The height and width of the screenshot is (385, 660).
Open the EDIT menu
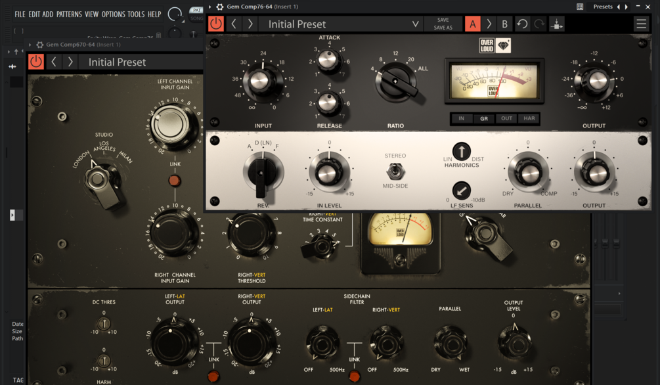pos(34,14)
